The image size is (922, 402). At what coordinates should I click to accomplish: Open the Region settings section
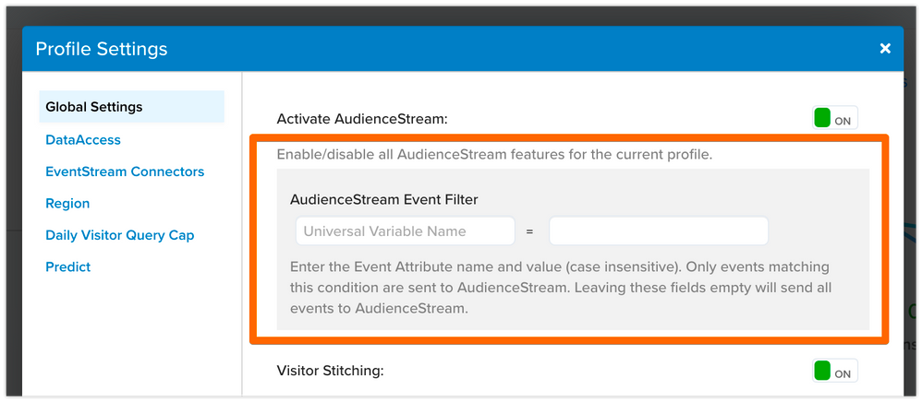pos(67,204)
